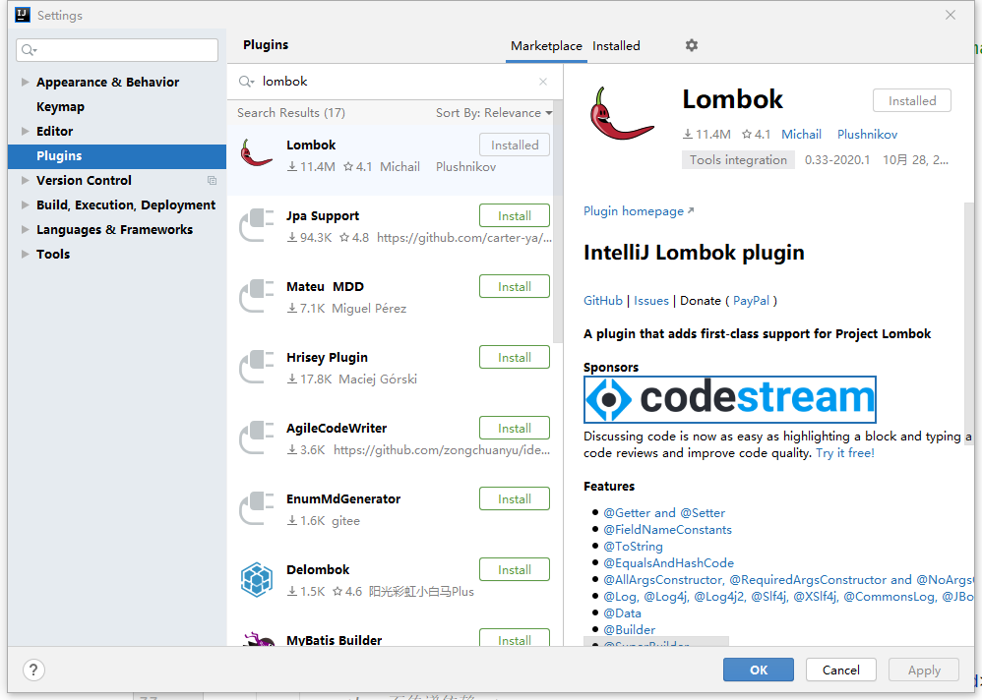Install the Delombok plugin
Image resolution: width=982 pixels, height=700 pixels.
(x=515, y=569)
